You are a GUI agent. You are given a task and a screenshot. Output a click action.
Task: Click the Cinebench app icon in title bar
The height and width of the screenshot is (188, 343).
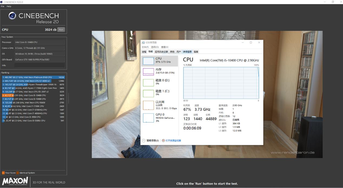pyautogui.click(x=2, y=2)
